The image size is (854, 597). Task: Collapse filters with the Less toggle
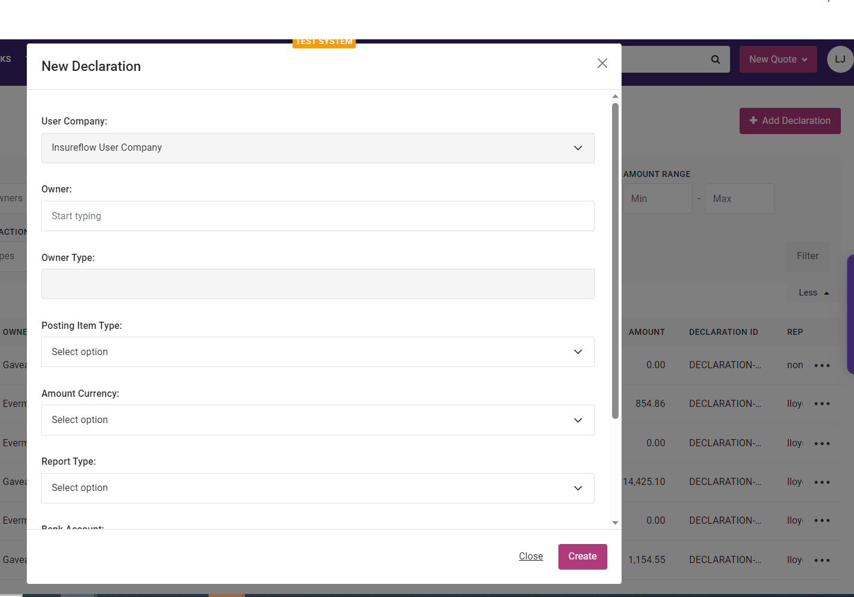[x=813, y=293]
